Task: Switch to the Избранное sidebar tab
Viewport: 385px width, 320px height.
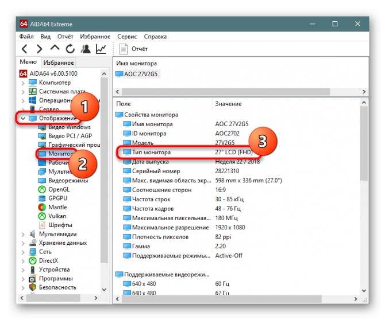Action: 59,63
